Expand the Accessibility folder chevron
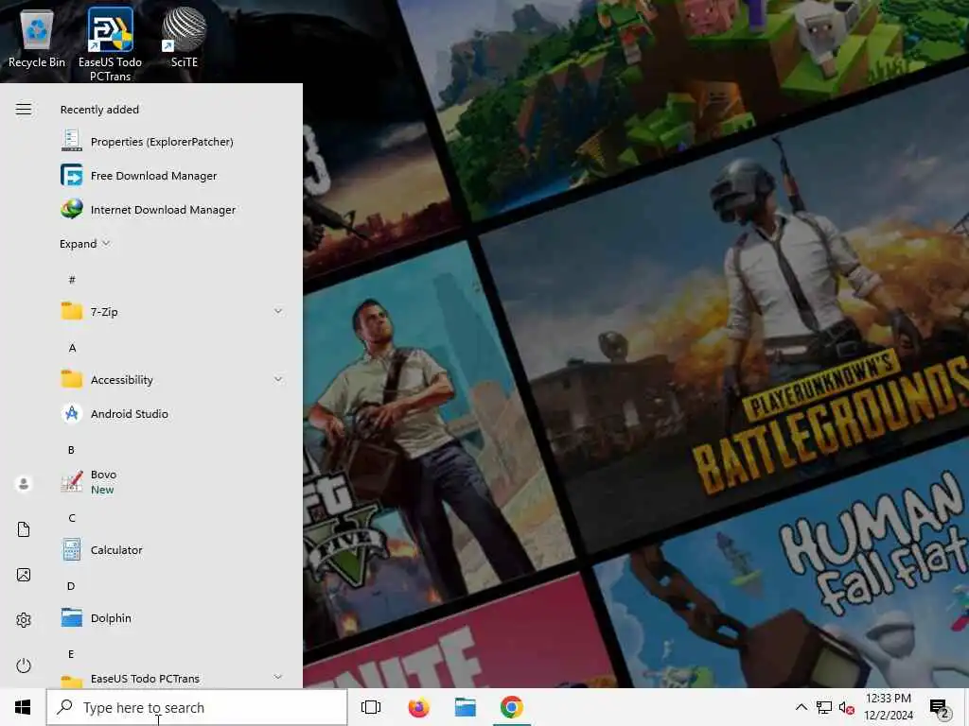 (278, 379)
